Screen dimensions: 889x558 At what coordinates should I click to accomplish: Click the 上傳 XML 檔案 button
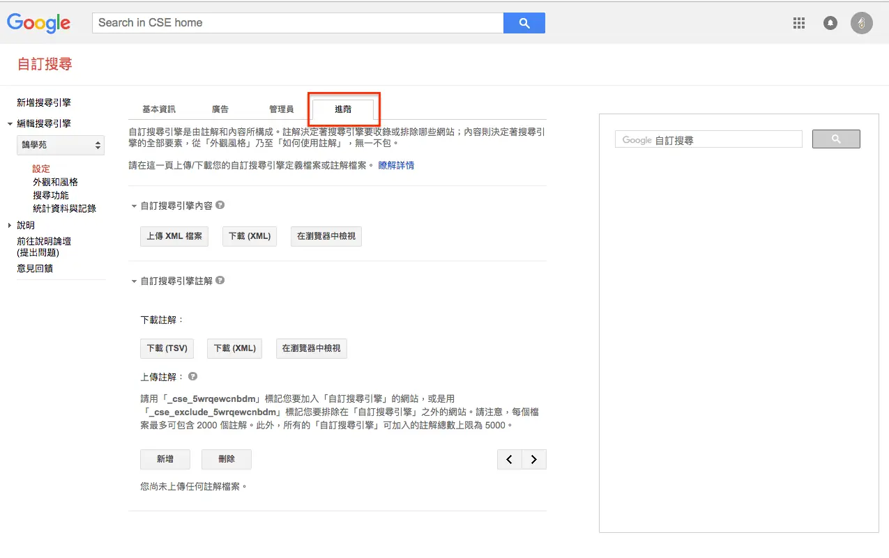(x=174, y=236)
